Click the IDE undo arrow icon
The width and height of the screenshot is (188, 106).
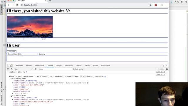(182, 2)
